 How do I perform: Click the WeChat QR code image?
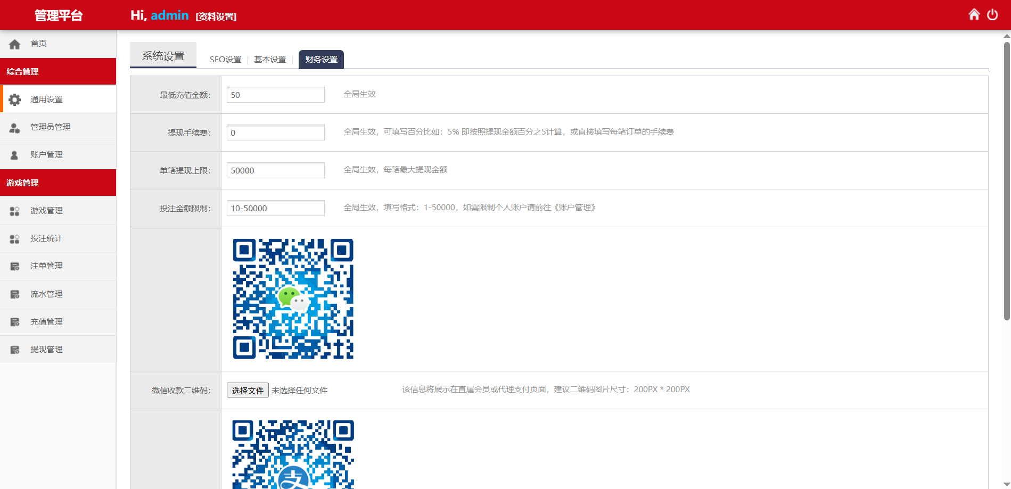(x=293, y=299)
